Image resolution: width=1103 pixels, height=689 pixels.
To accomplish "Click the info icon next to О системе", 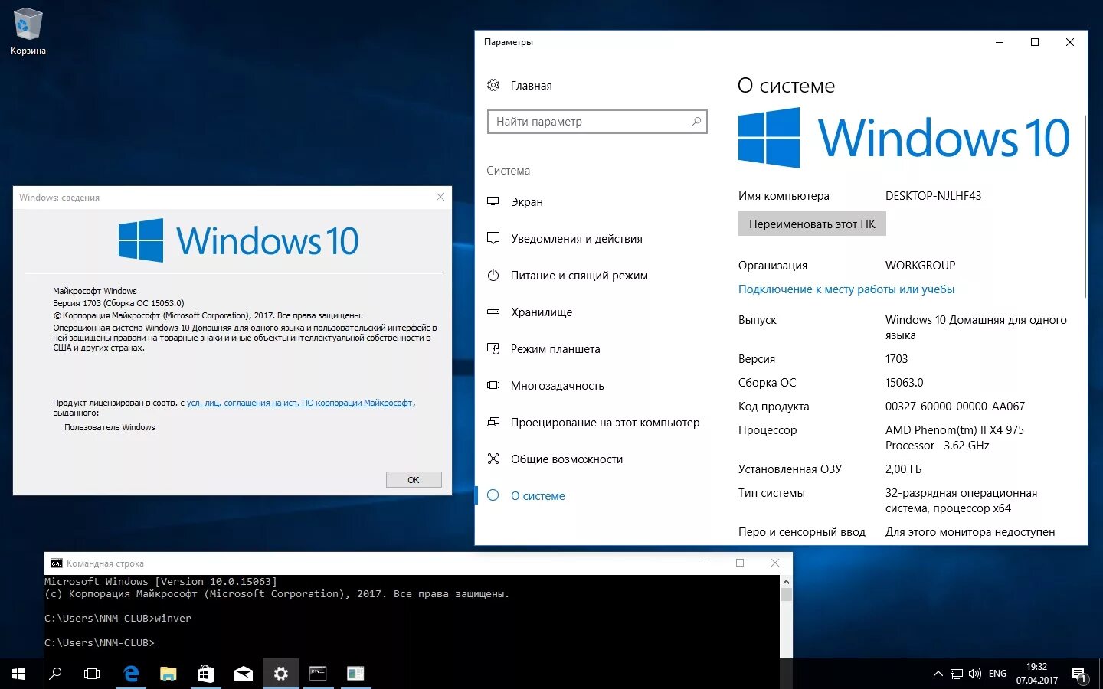I will point(493,495).
